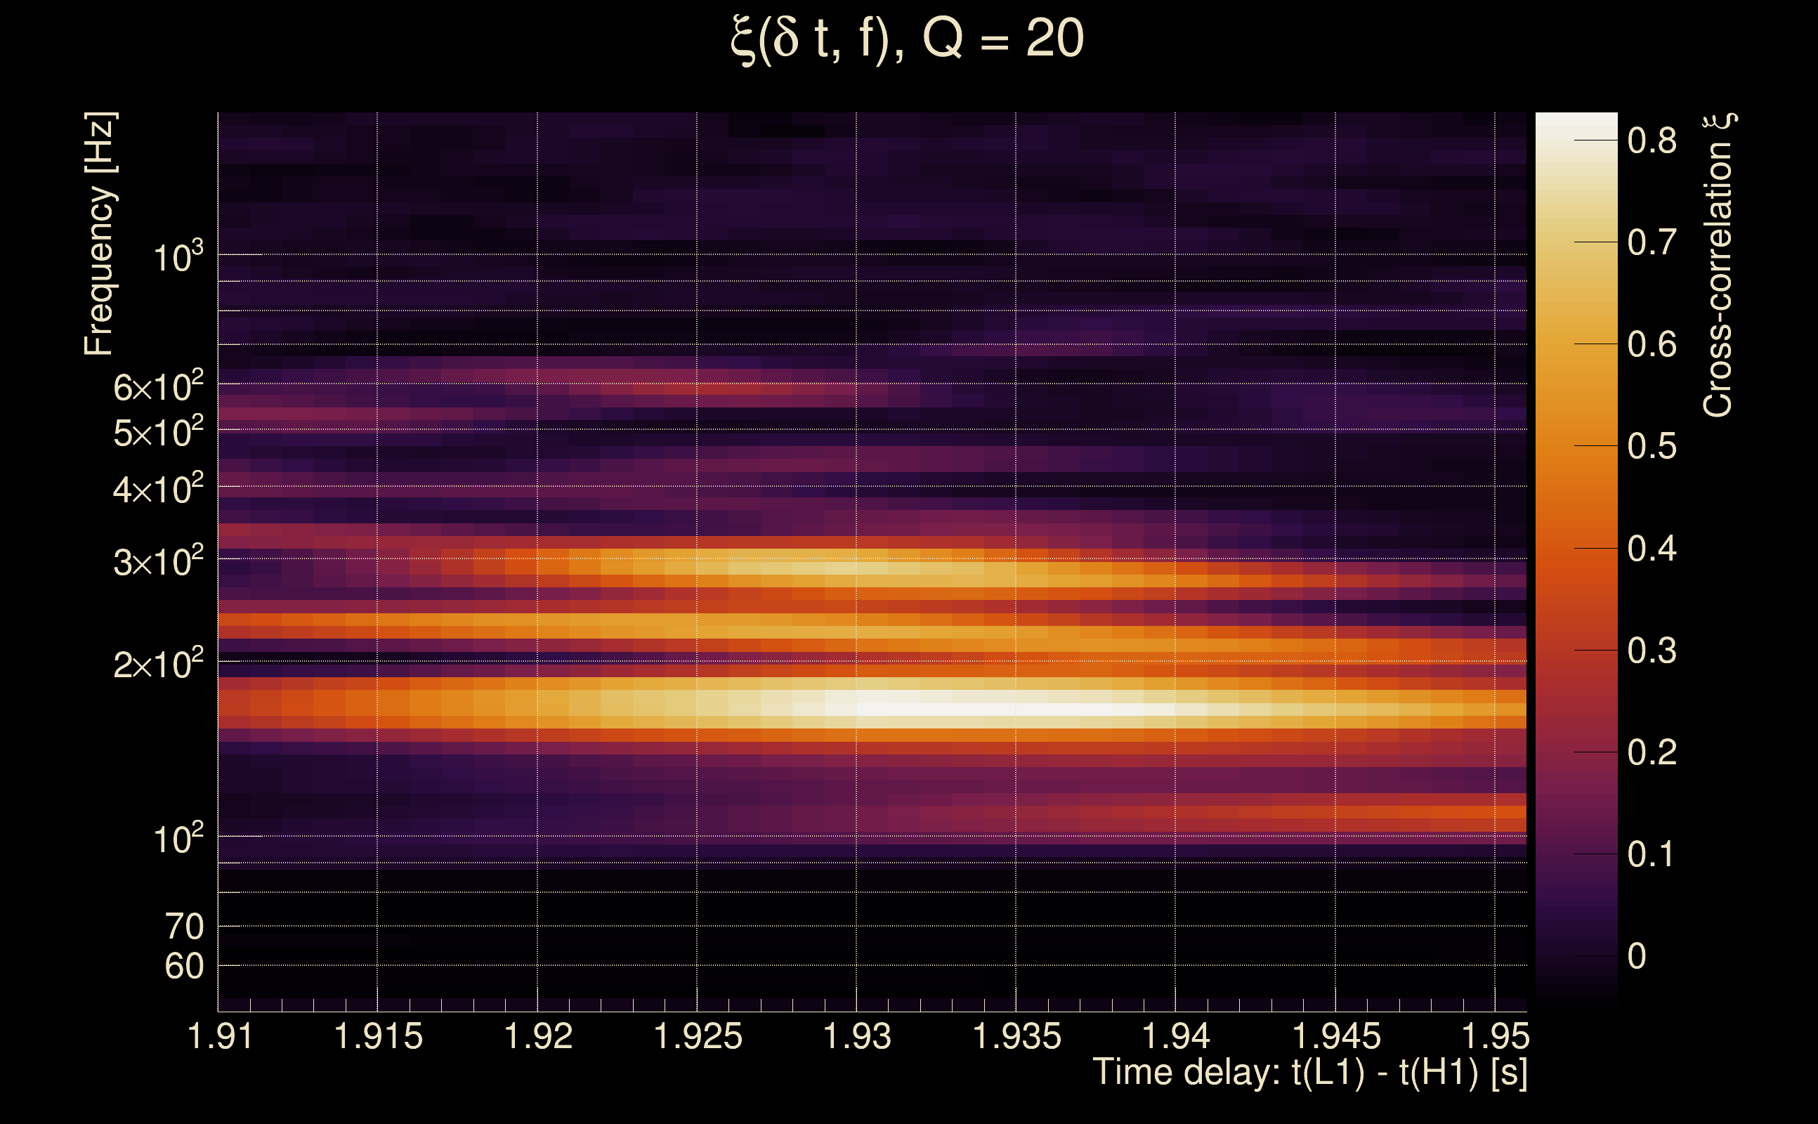Click the plot title ξ(δ t, f), Q = 20
The height and width of the screenshot is (1124, 1818).
click(x=908, y=39)
